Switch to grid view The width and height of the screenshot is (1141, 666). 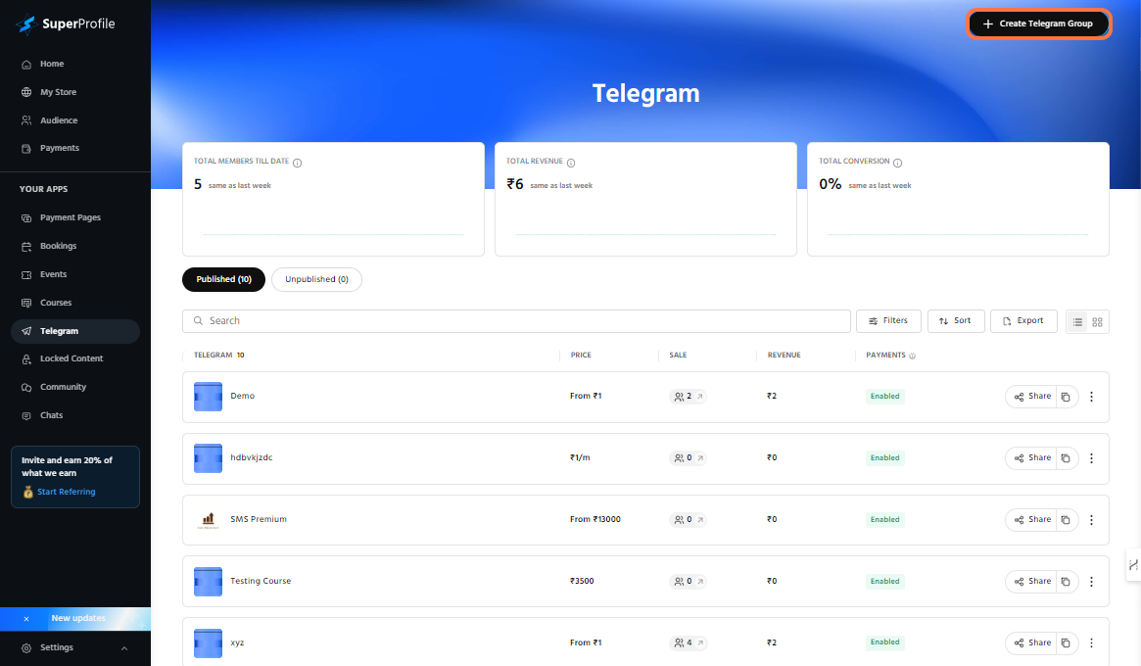click(1097, 321)
